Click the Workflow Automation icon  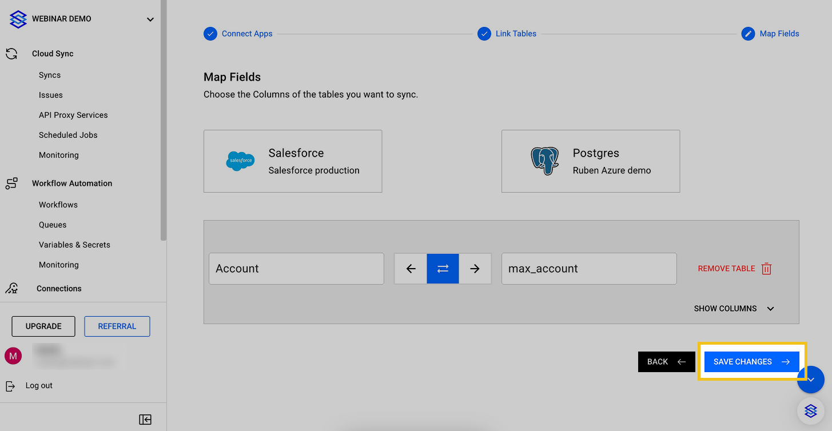pos(11,183)
